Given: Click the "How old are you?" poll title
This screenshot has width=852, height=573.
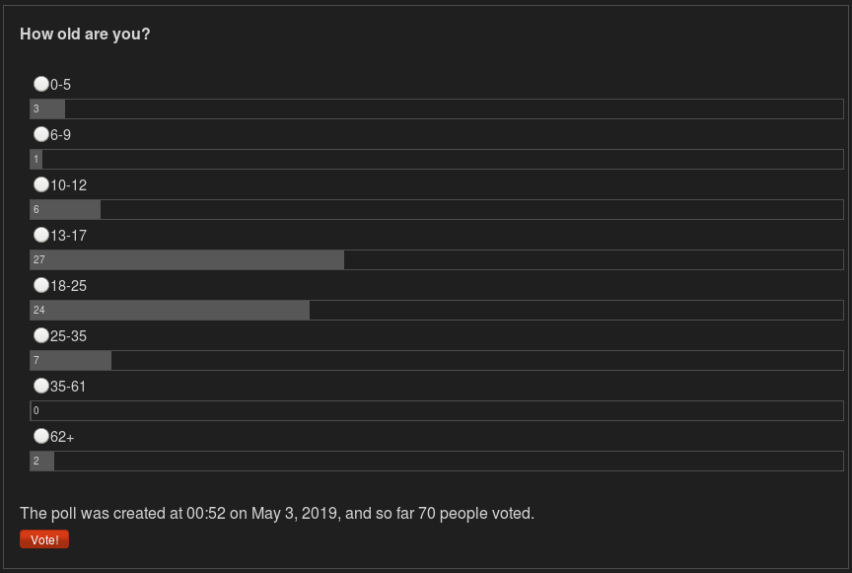Looking at the screenshot, I should click(x=85, y=35).
